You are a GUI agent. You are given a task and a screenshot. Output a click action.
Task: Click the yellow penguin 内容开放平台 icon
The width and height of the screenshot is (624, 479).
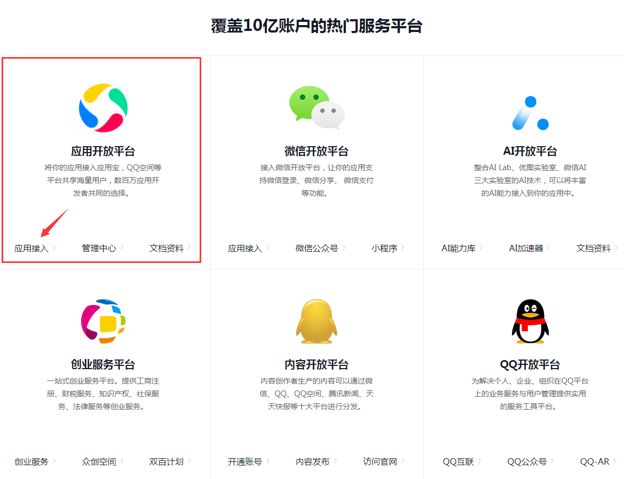coord(317,321)
